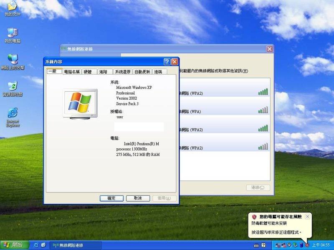The image size is (334, 250).
Task: Click the 系統: heading label
Action: [x=114, y=82]
